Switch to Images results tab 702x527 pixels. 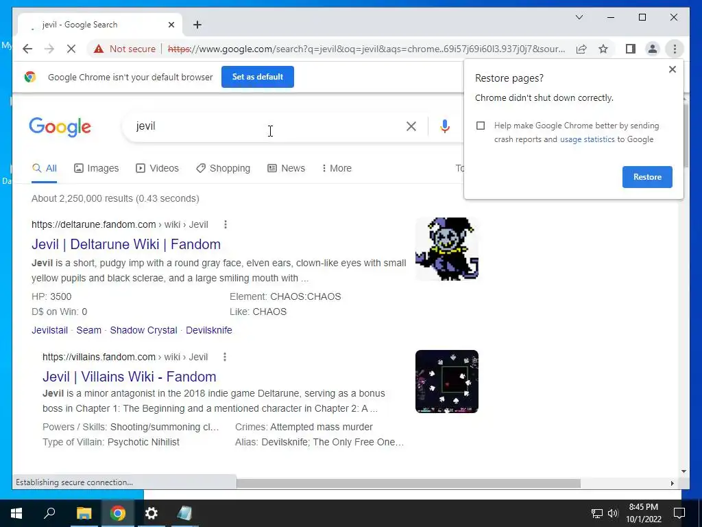(96, 169)
